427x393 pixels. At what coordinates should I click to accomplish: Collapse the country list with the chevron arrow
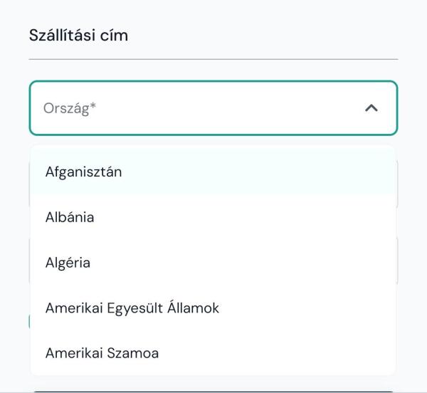(371, 108)
